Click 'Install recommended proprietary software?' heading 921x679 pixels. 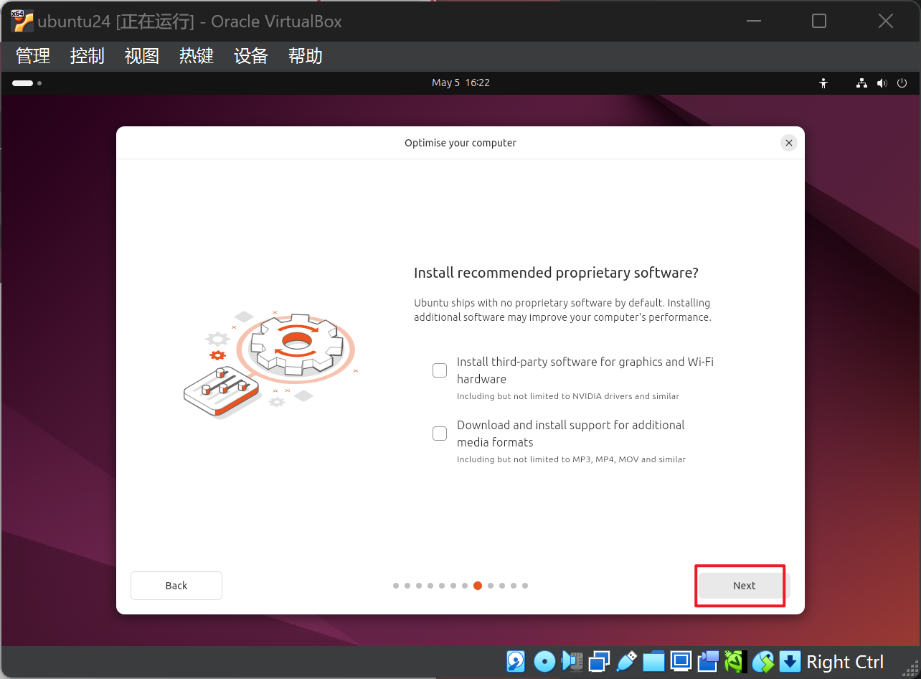556,273
